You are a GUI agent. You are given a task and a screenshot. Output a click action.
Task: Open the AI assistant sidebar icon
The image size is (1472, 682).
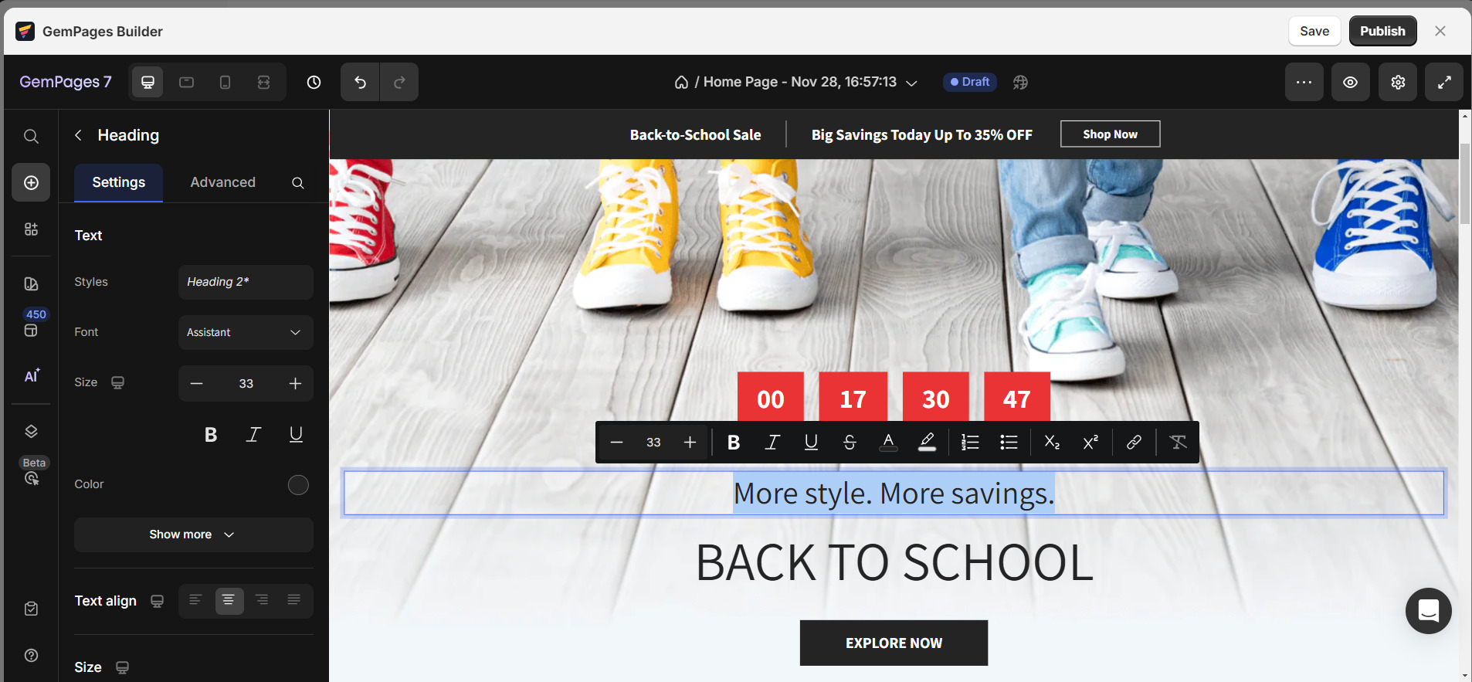click(31, 375)
